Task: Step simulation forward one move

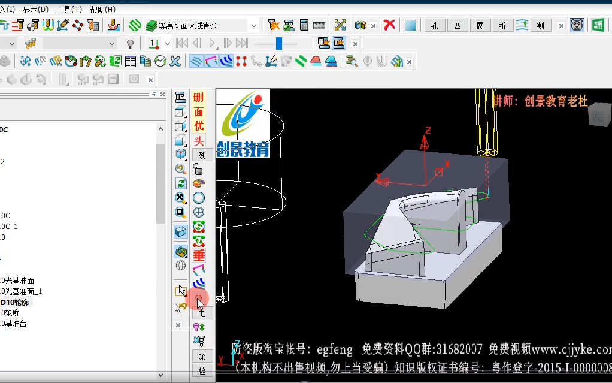Action: pyautogui.click(x=228, y=43)
